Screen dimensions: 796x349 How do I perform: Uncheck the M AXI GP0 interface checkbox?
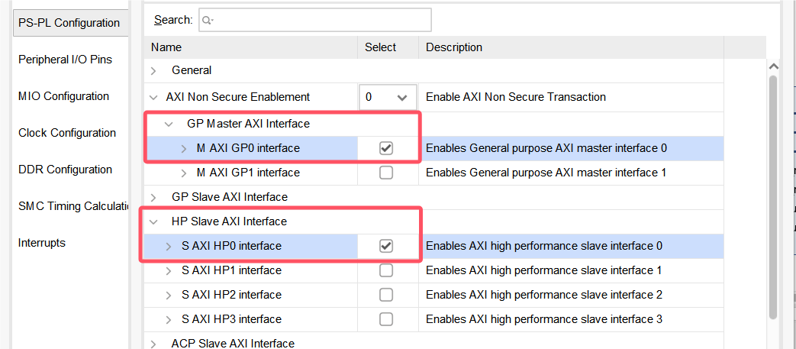[386, 148]
